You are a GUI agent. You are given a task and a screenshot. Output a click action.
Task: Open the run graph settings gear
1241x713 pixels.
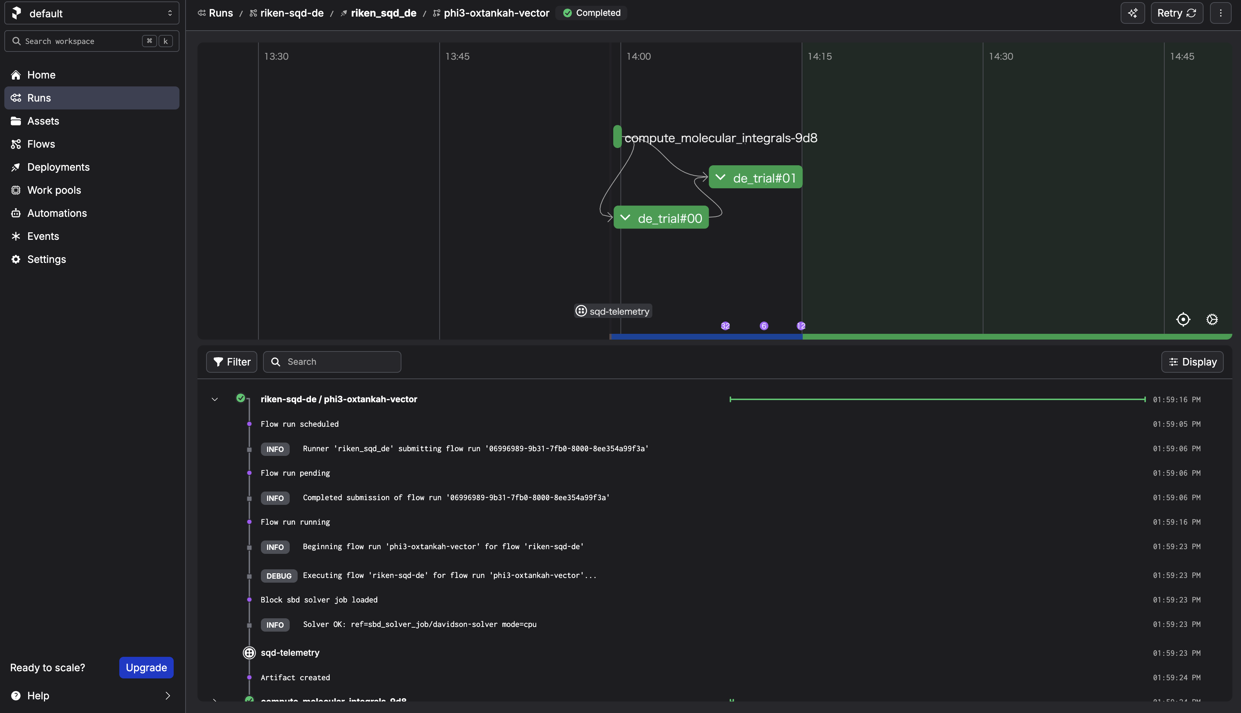(x=1211, y=319)
